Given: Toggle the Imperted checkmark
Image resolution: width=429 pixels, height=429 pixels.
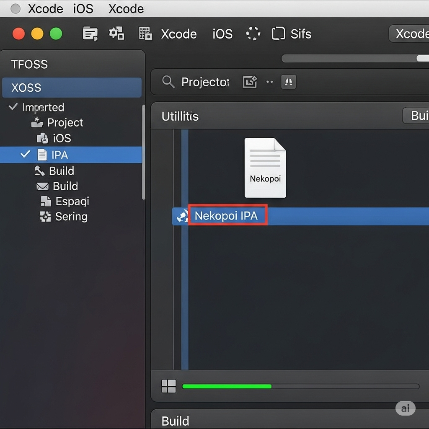Looking at the screenshot, I should tap(13, 106).
